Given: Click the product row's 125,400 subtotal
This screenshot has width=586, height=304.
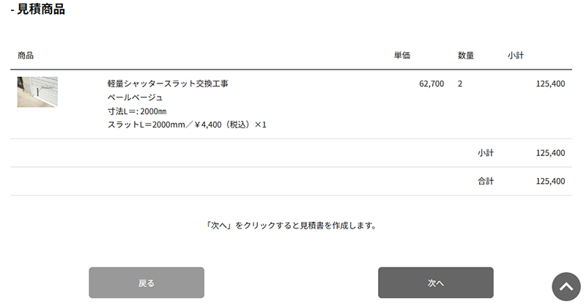Looking at the screenshot, I should (550, 84).
